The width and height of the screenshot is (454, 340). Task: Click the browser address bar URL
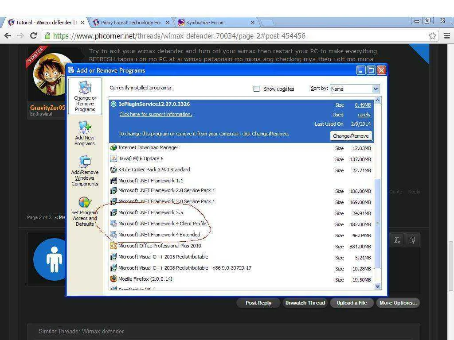(179, 36)
